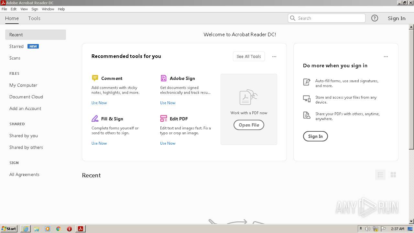Click the Fill & Sign pen icon

point(95,118)
